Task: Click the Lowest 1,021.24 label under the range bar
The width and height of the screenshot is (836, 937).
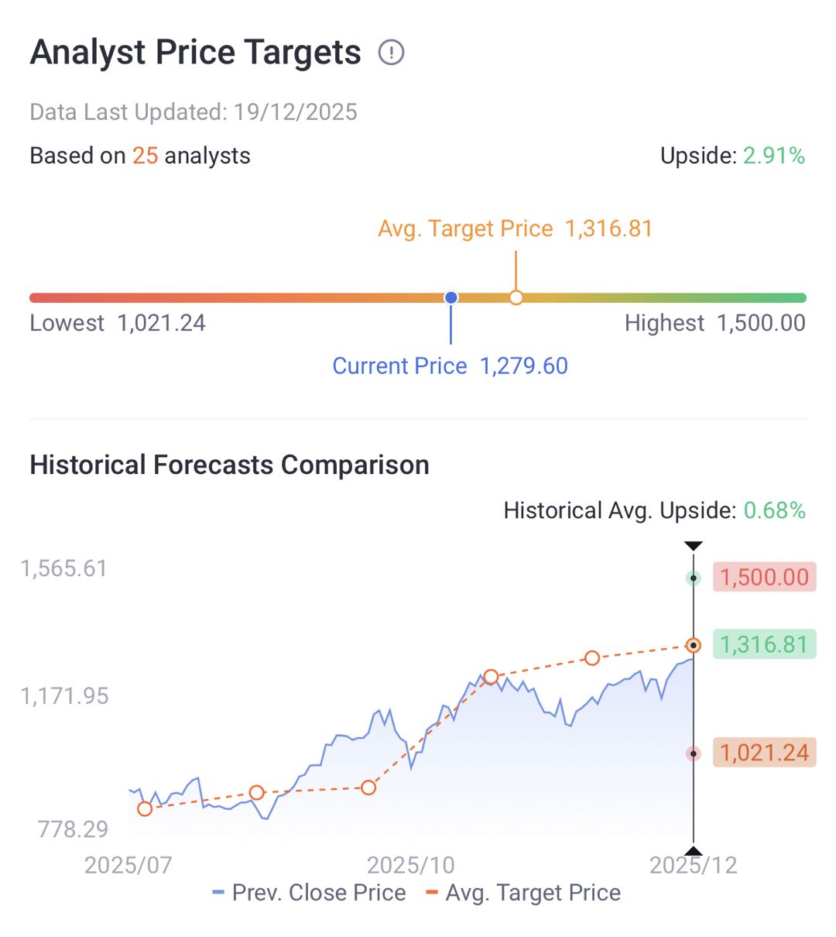Action: pyautogui.click(x=118, y=323)
